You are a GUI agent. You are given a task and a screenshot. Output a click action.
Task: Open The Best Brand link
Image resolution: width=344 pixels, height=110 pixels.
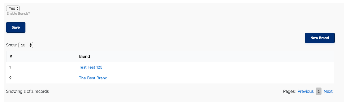tap(93, 78)
